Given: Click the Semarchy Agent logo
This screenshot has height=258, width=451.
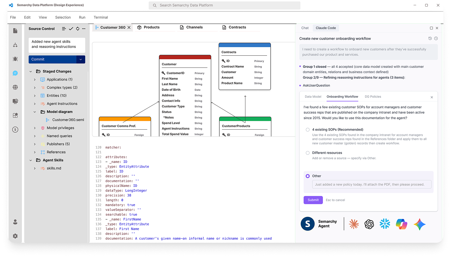Looking at the screenshot, I should tap(308, 224).
